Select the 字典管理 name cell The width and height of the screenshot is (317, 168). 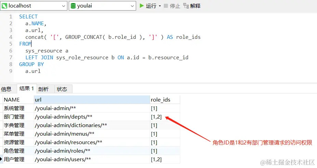[18, 125]
